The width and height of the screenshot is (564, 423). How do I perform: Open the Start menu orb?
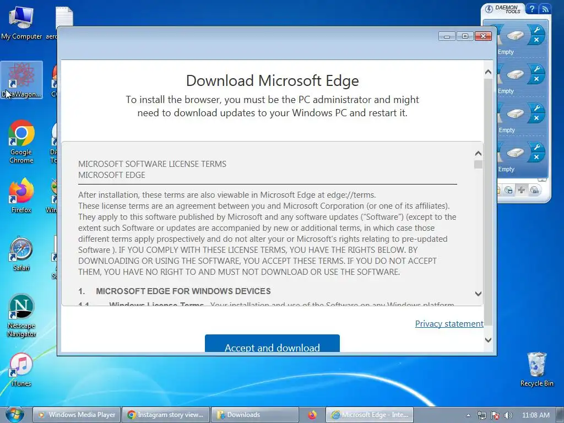coord(15,414)
